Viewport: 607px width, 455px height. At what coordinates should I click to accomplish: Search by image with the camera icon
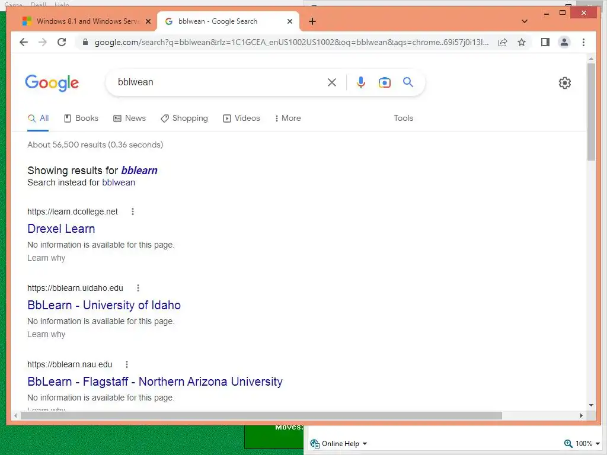384,82
